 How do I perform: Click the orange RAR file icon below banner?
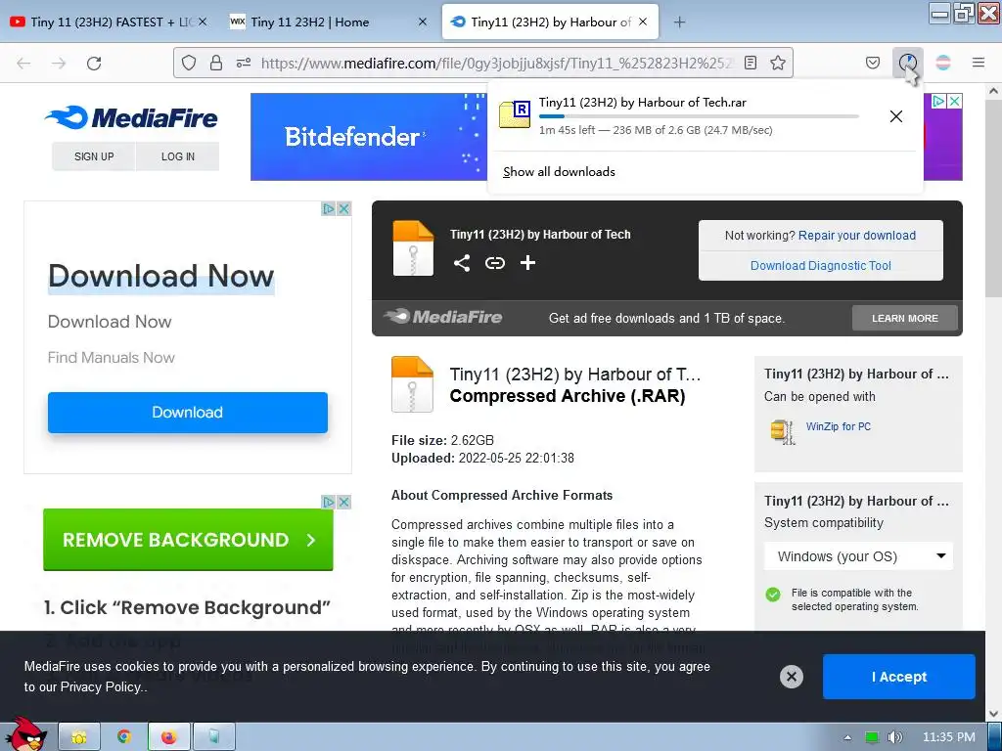(412, 383)
